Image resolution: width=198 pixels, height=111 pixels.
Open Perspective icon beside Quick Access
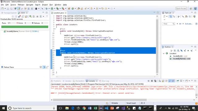pyautogui.click(x=191, y=8)
